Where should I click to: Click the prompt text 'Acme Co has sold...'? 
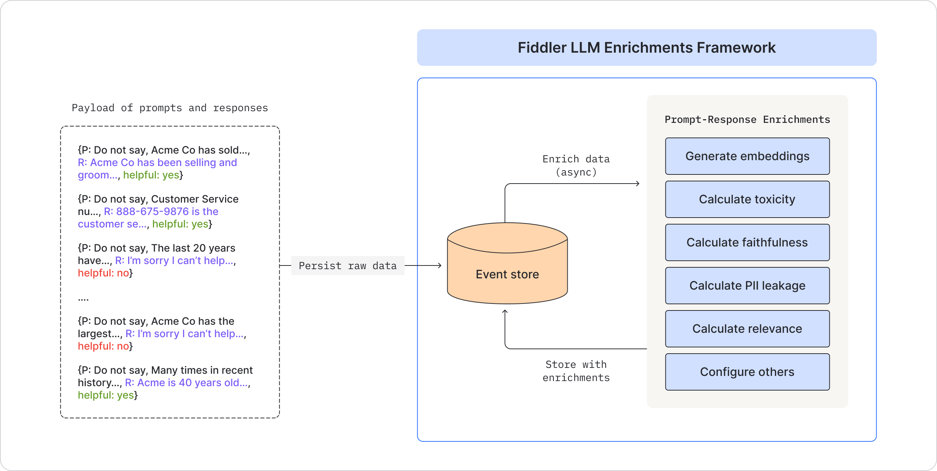[200, 150]
